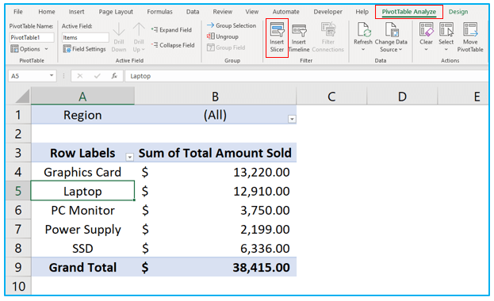Click the Select All corner triangle
Screen dimensions: 494x301
pos(22,97)
